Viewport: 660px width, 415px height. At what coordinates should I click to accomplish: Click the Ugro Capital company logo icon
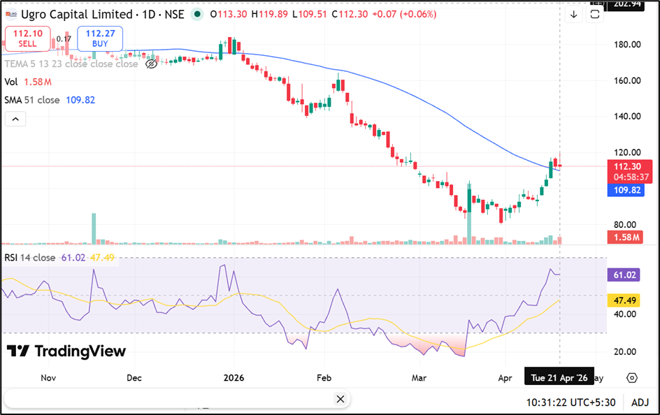(11, 14)
